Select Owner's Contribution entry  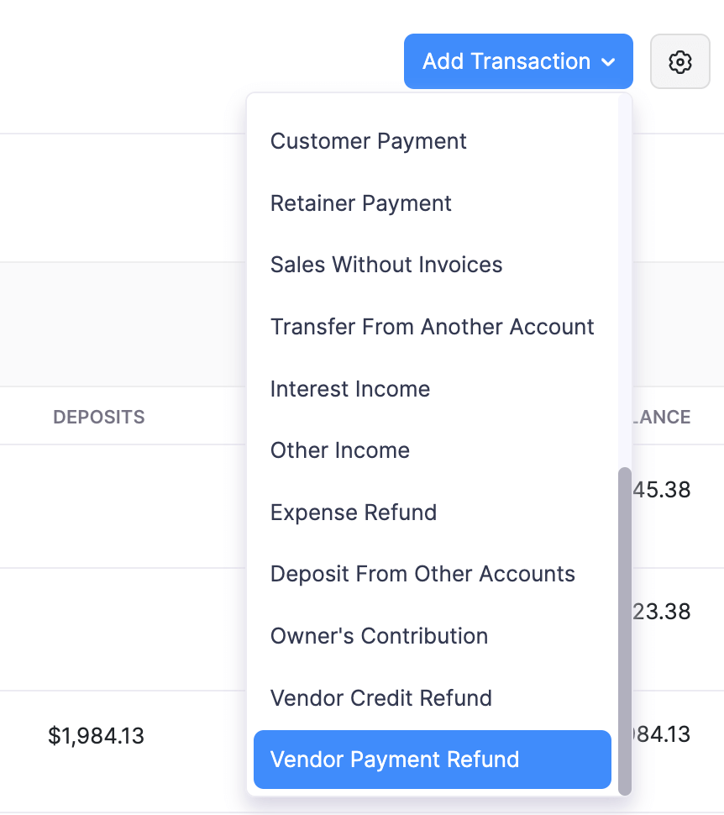pos(379,636)
